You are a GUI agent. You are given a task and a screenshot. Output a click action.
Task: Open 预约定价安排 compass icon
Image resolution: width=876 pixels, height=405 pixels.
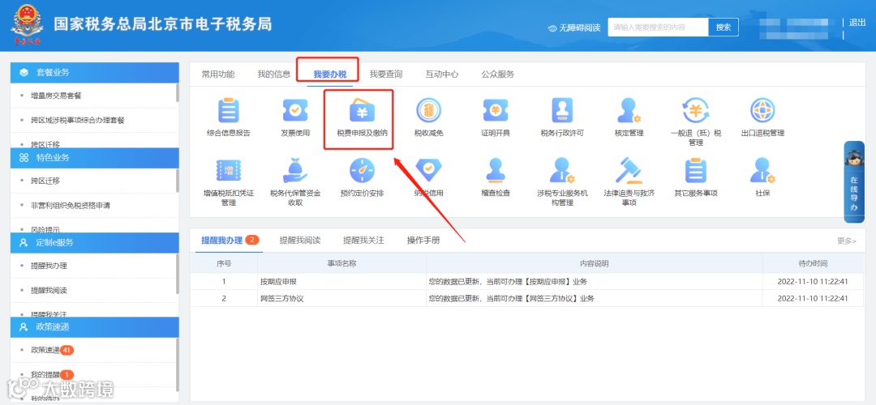pyautogui.click(x=362, y=171)
